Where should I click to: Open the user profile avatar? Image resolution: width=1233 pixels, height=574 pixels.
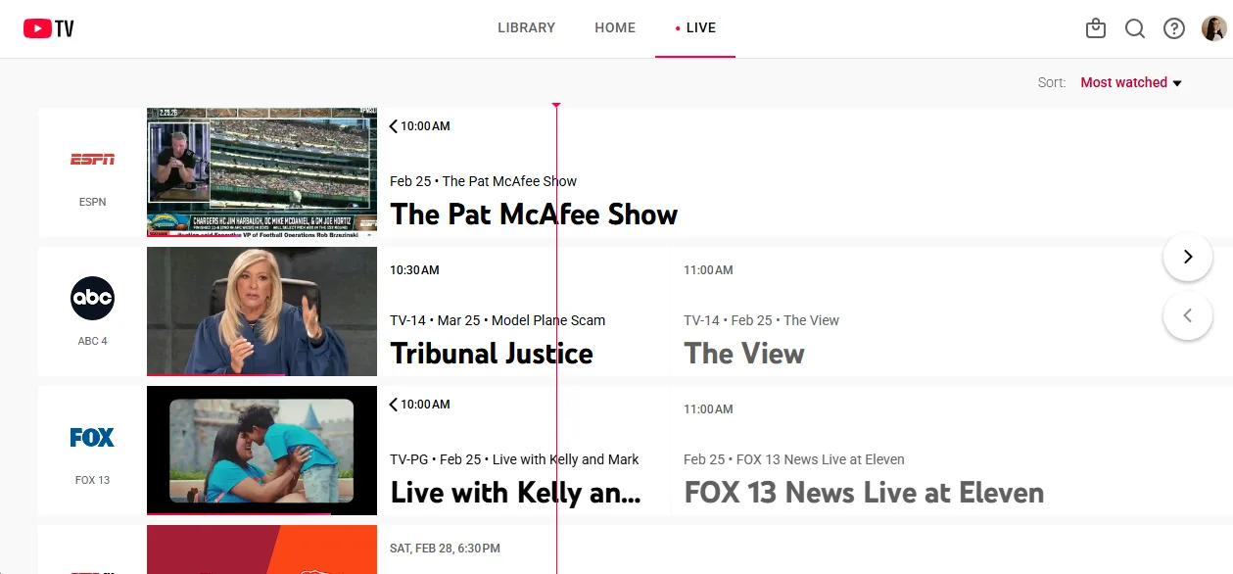point(1213,28)
